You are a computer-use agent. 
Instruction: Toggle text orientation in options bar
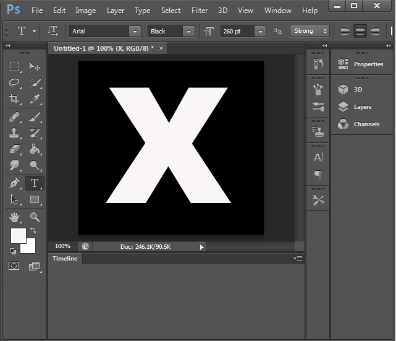pyautogui.click(x=53, y=31)
